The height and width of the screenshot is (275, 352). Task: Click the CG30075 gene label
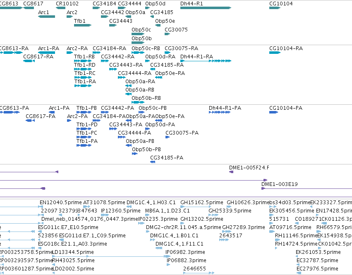[176, 30]
